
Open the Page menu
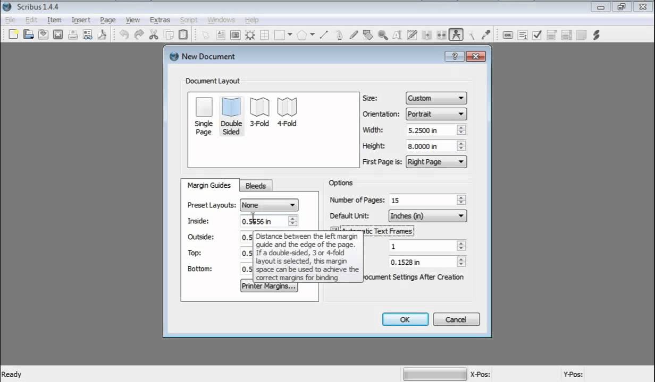pyautogui.click(x=107, y=20)
